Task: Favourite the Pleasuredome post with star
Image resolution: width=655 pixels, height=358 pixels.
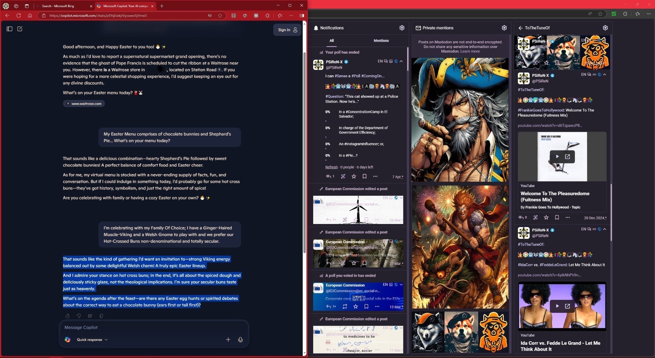Action: pos(546,218)
